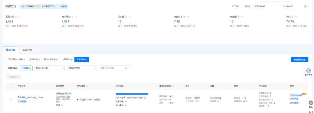The height and width of the screenshot is (113, 314).
Task: Open the 推广专员 assistant icon
Action: 308,71
